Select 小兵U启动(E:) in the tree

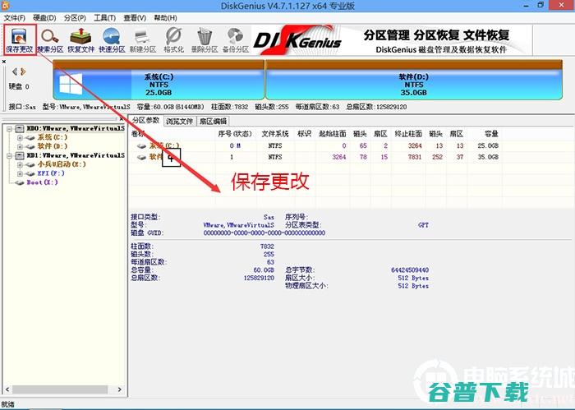point(62,164)
